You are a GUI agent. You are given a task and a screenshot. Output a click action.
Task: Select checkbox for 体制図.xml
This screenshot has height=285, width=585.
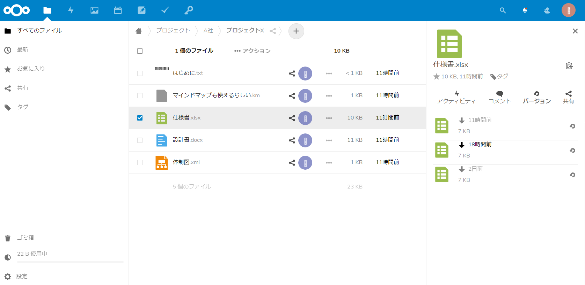[x=140, y=163]
